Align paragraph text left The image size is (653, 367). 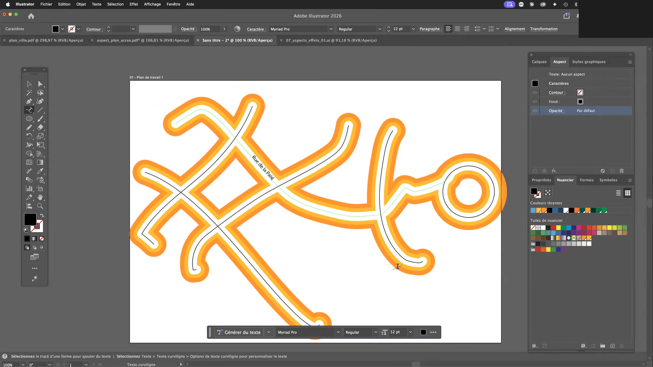[x=448, y=29]
